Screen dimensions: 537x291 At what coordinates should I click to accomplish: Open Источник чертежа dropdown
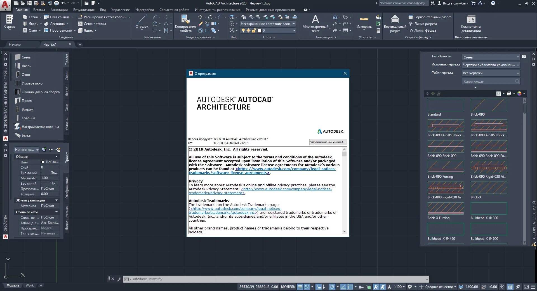[x=491, y=65]
